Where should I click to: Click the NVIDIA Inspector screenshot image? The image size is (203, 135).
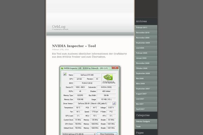pyautogui.click(x=90, y=101)
